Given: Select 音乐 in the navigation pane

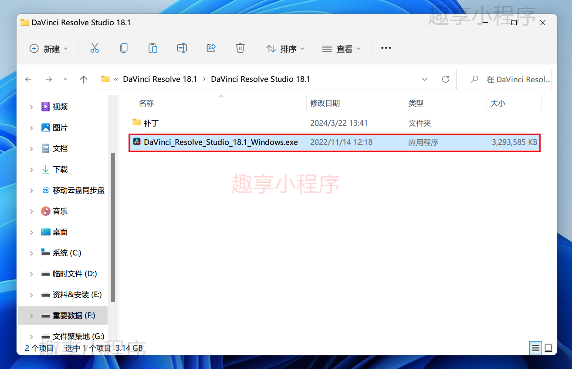Looking at the screenshot, I should click(x=60, y=211).
